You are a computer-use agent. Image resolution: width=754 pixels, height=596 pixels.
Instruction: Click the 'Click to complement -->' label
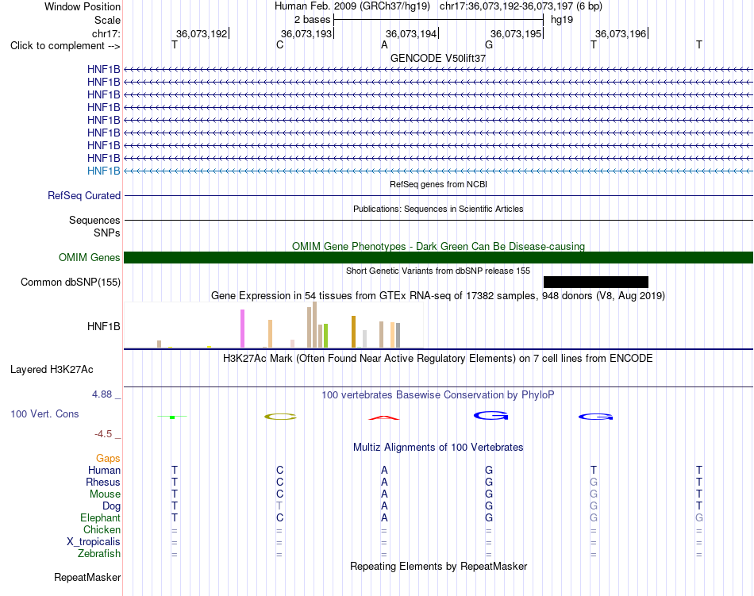[x=65, y=46]
